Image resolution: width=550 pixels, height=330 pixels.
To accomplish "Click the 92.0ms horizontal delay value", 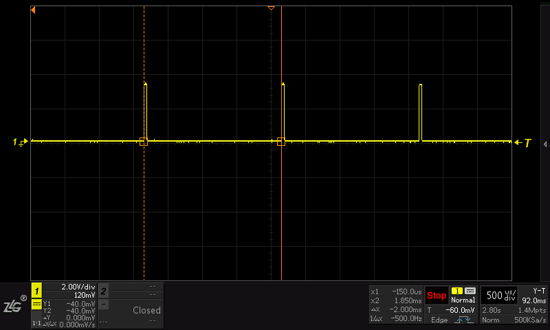I will click(534, 300).
